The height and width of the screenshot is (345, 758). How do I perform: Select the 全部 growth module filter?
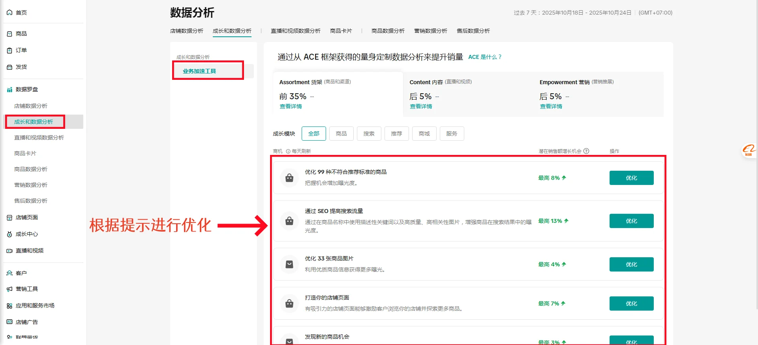(x=313, y=134)
